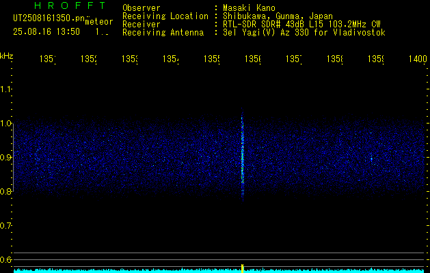
Task: Click the 0.9 frequency axis label
Action: (x=6, y=158)
